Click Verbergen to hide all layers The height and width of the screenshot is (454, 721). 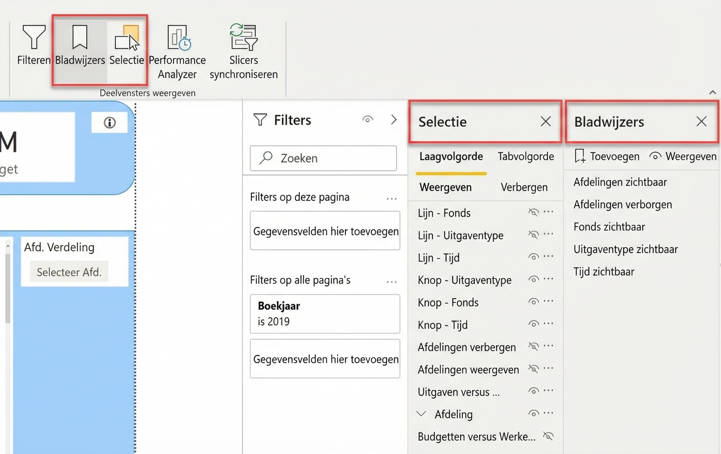click(x=524, y=187)
